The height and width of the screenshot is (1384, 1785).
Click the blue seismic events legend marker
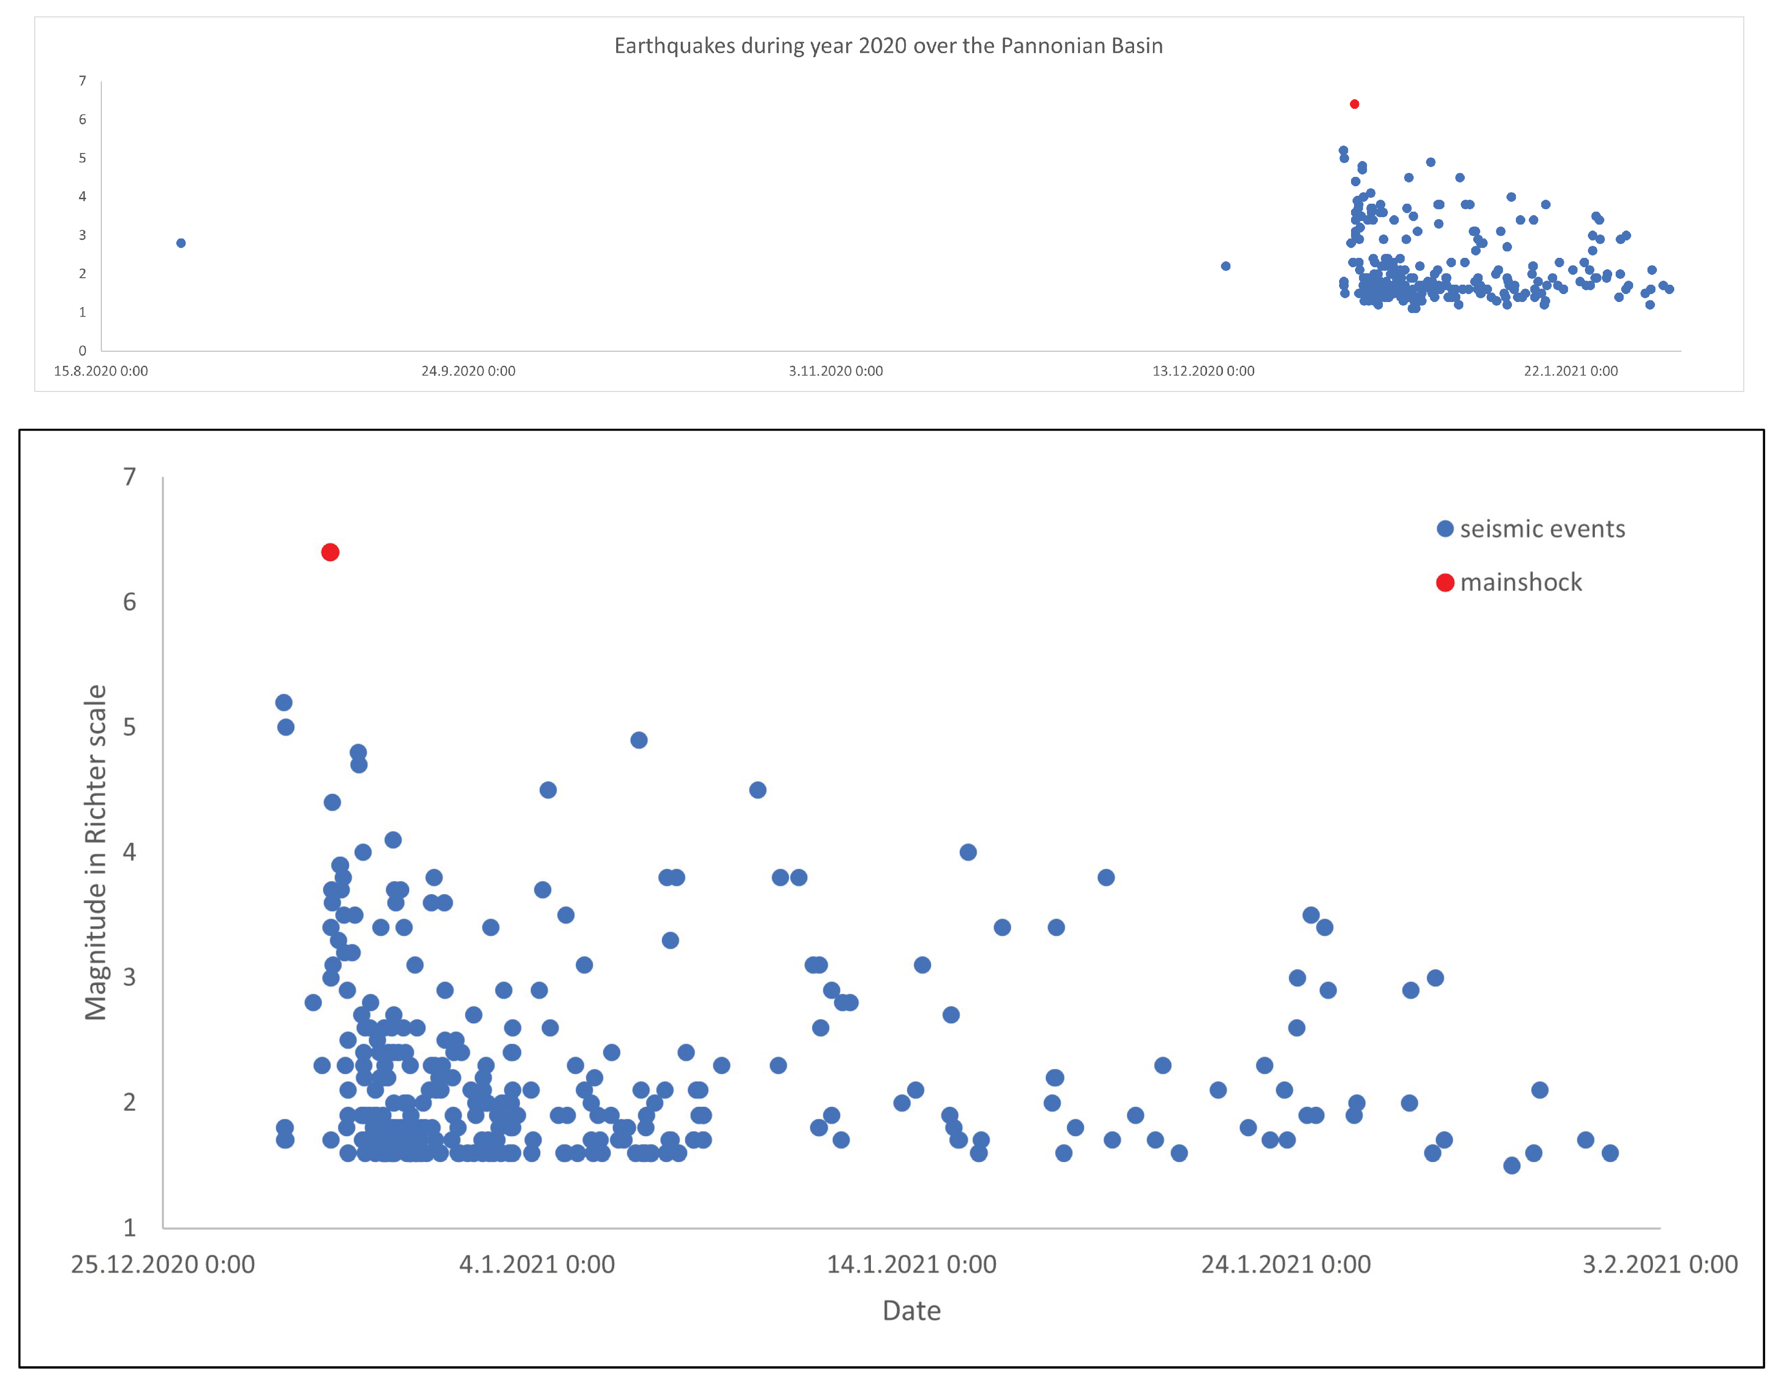(1445, 529)
